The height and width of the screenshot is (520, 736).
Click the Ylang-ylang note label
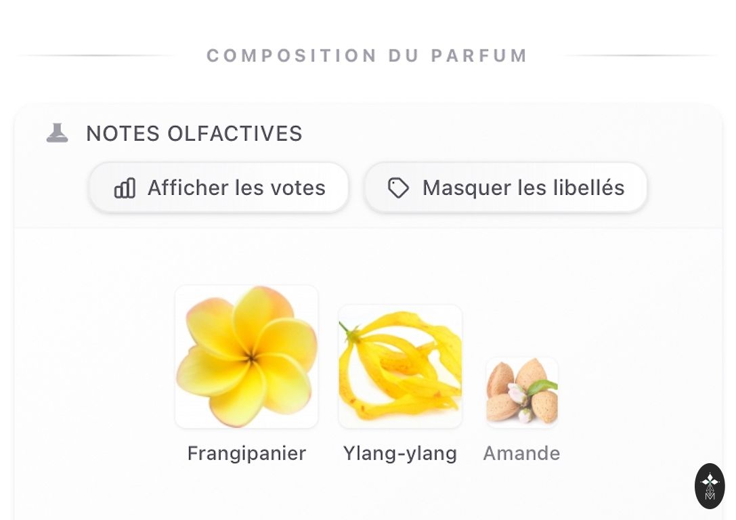tap(400, 453)
